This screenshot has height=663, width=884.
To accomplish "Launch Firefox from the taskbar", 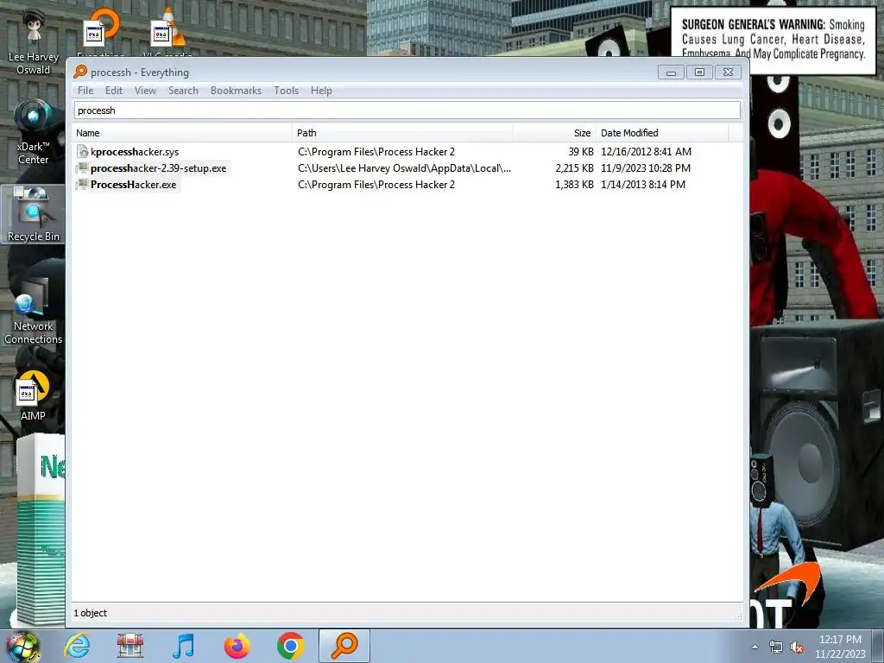I will pyautogui.click(x=237, y=646).
